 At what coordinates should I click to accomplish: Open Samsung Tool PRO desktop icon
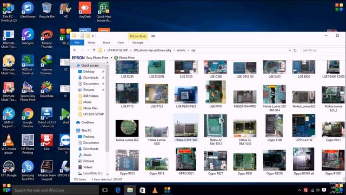(x=28, y=171)
